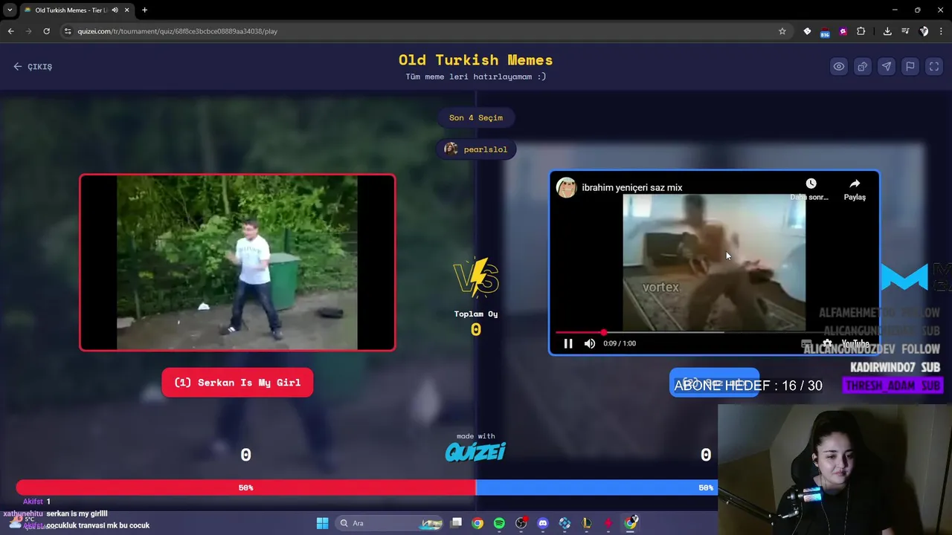Close the Old Turkish Memes tab
The width and height of the screenshot is (952, 535).
coord(126,10)
